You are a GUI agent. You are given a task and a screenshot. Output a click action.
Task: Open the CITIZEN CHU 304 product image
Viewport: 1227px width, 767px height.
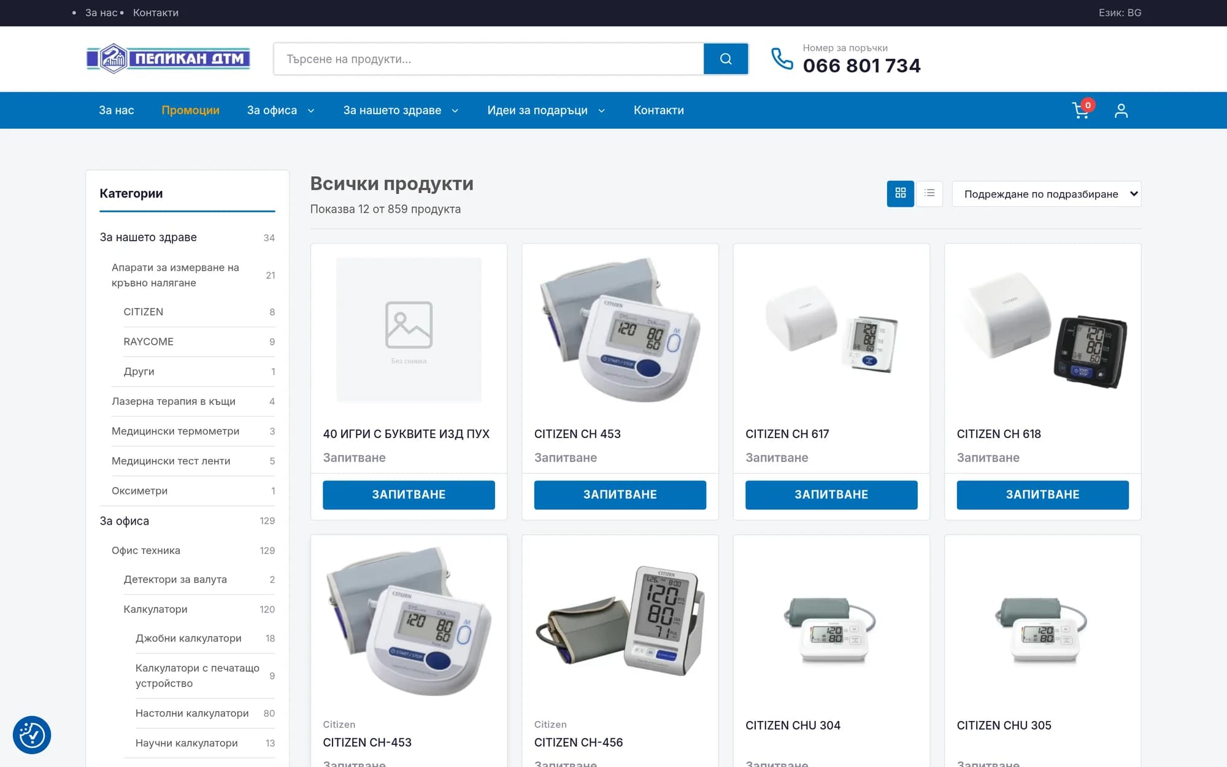(x=831, y=621)
